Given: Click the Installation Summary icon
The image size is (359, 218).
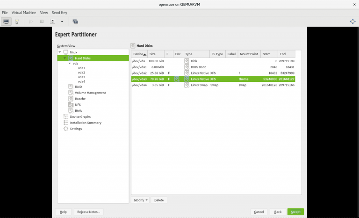Looking at the screenshot, I should pos(66,123).
